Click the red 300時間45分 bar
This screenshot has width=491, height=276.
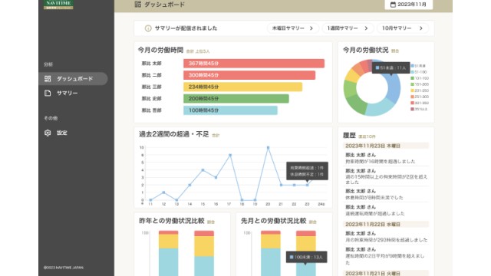coord(249,75)
